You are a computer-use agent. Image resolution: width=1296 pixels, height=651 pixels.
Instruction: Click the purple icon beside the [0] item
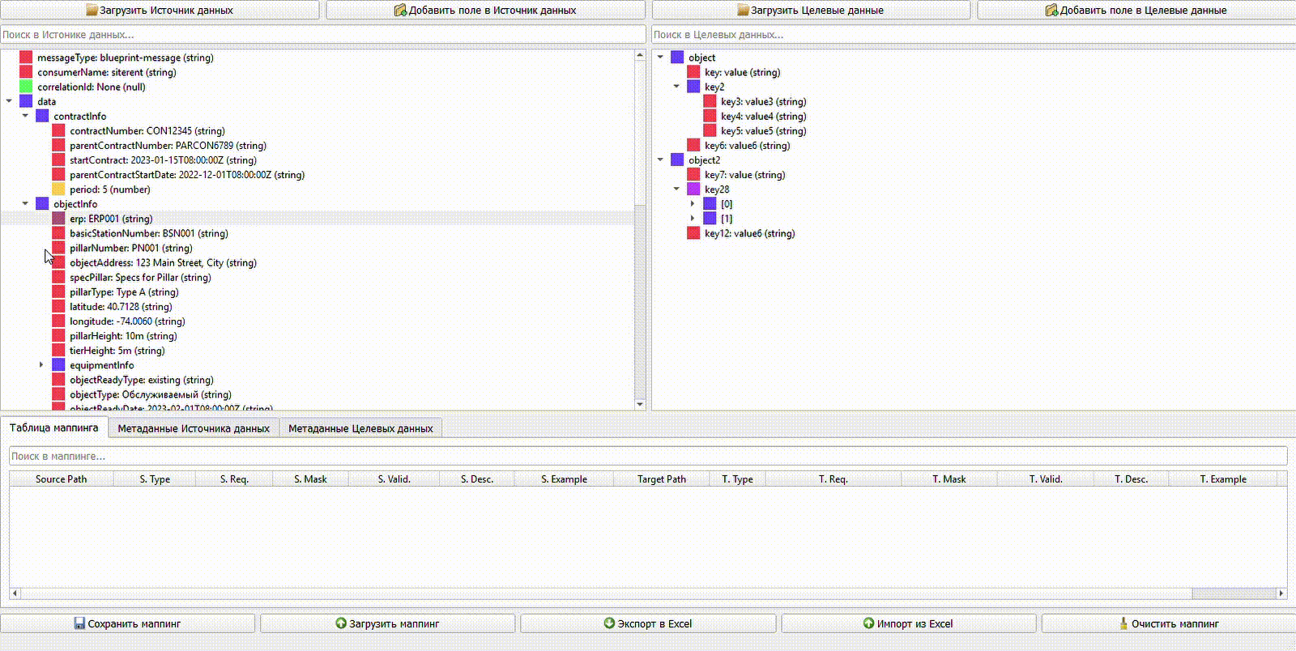(x=710, y=203)
